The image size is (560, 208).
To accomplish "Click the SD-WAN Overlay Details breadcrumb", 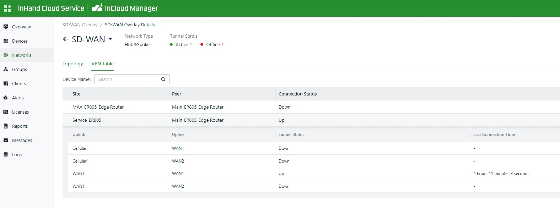I will pyautogui.click(x=130, y=24).
